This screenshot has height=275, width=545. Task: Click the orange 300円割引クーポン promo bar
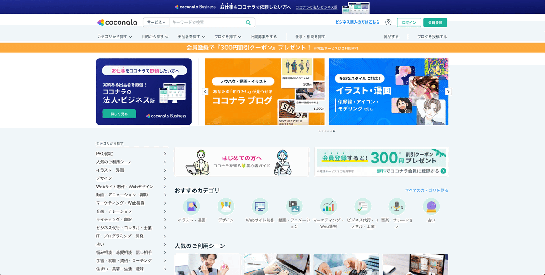point(272,48)
